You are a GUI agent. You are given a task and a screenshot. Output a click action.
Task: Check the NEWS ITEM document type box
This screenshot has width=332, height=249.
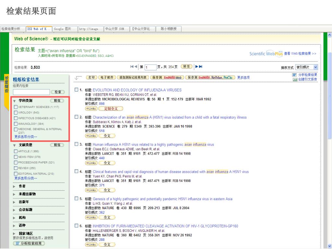[16, 157]
